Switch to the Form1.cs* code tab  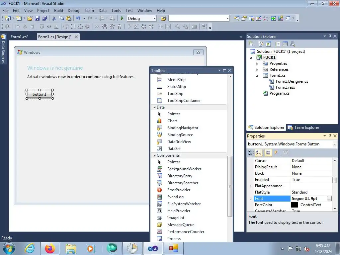(x=19, y=37)
